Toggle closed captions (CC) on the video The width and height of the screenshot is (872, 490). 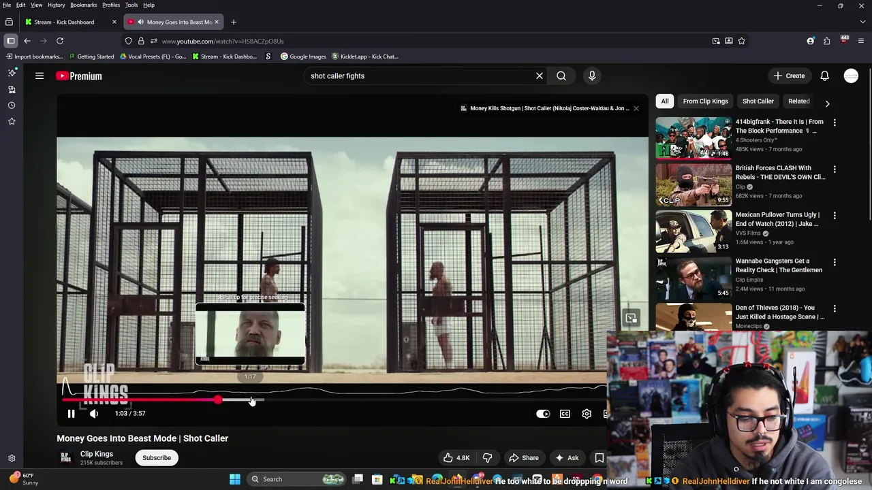565,414
